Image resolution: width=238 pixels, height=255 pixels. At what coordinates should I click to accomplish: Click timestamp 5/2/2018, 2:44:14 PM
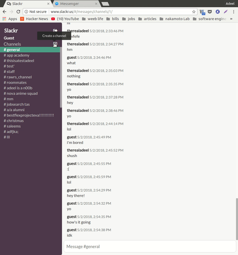[106, 124]
